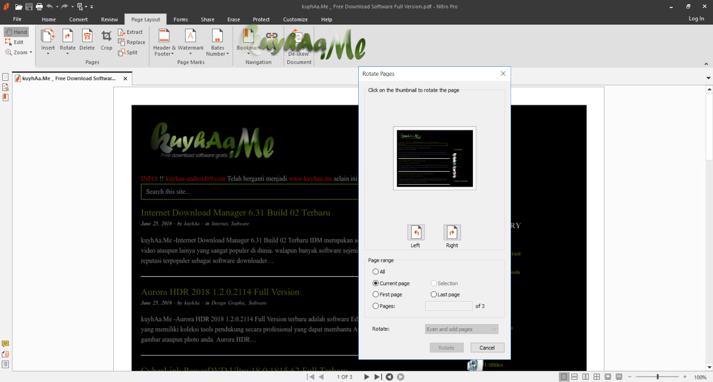The height and width of the screenshot is (382, 713).
Task: Click the Undo arrow icon
Action: [x=49, y=6]
